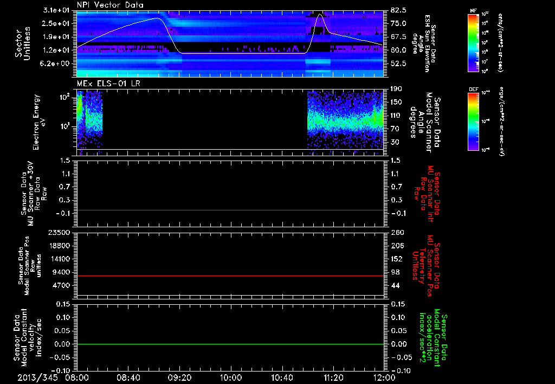Click the DEF energy flux color bar

tap(473, 121)
